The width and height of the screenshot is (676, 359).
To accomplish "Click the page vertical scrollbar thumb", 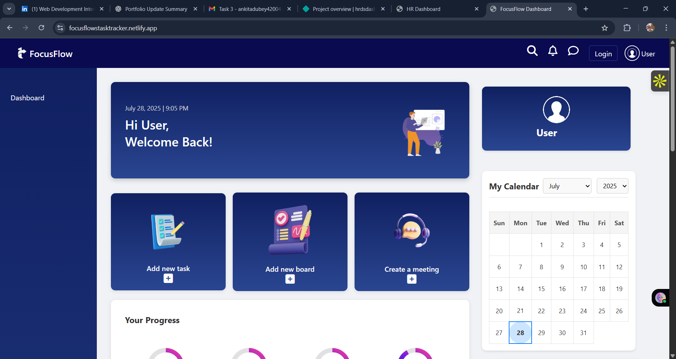I will click(672, 99).
